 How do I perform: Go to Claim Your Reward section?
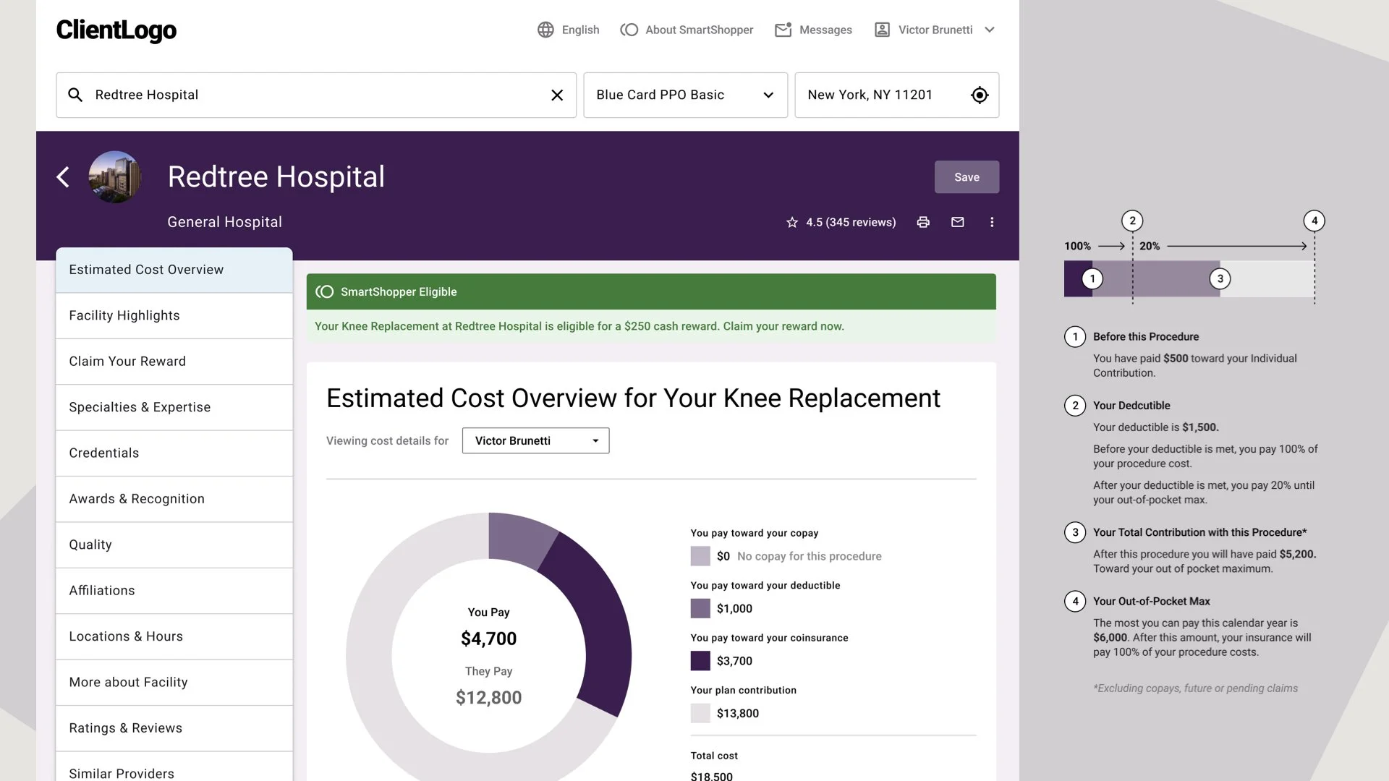click(x=174, y=362)
